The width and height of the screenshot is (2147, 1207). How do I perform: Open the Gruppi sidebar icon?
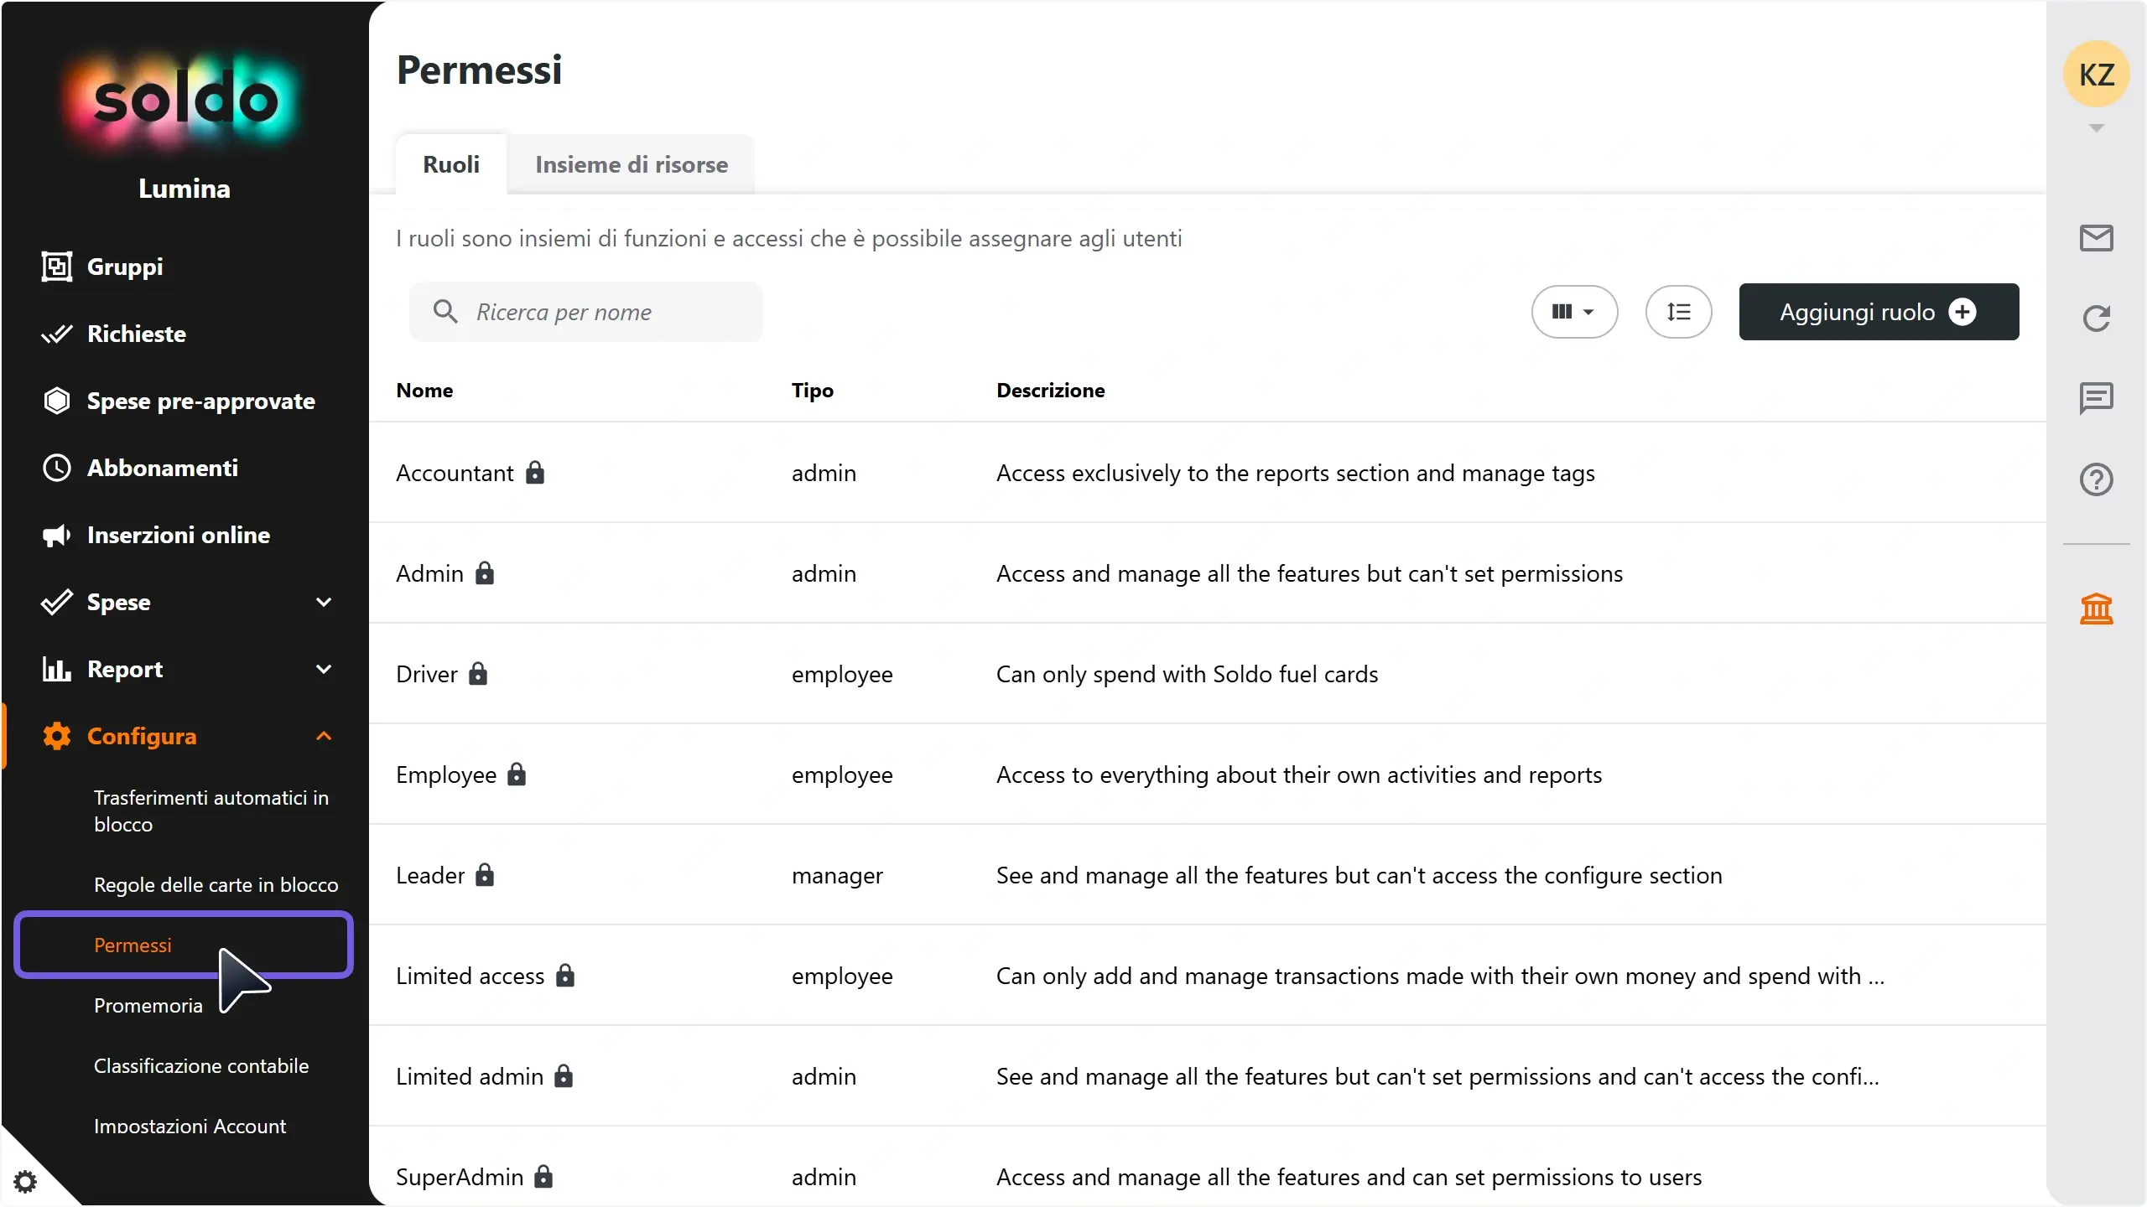(57, 267)
